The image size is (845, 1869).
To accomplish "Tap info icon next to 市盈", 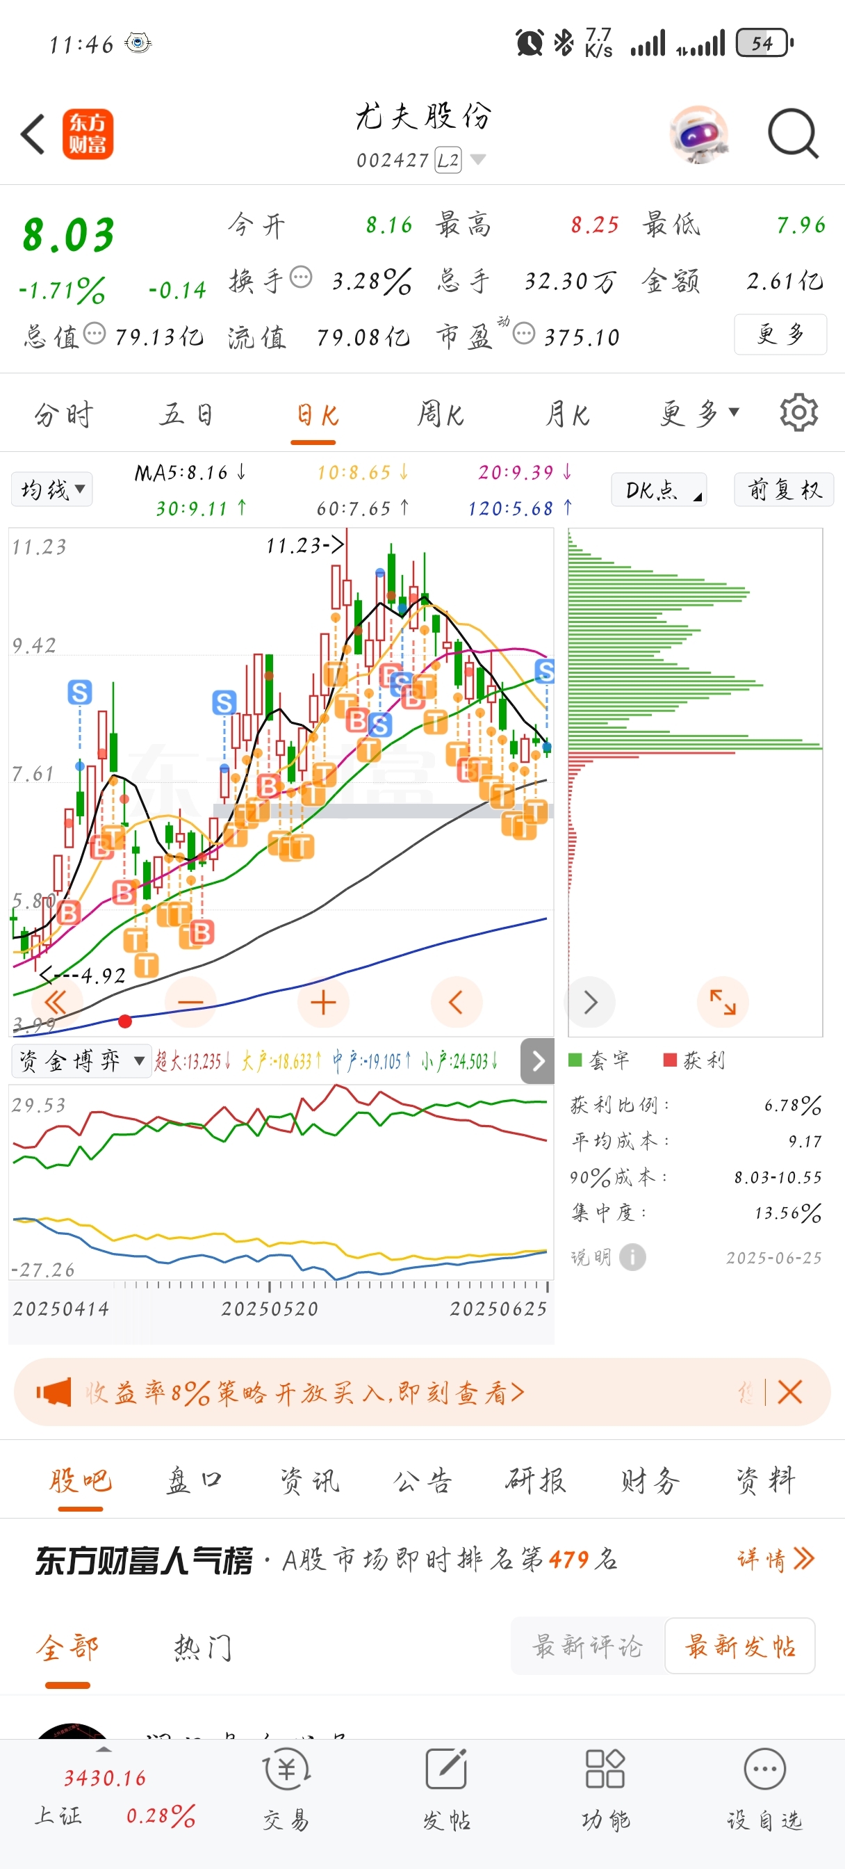I will click(x=524, y=334).
